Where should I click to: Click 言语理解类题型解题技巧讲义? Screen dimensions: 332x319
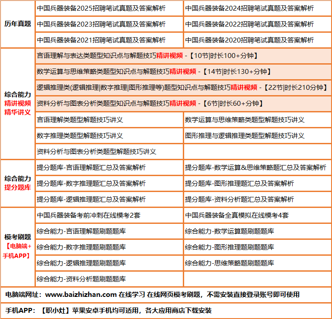(x=80, y=120)
